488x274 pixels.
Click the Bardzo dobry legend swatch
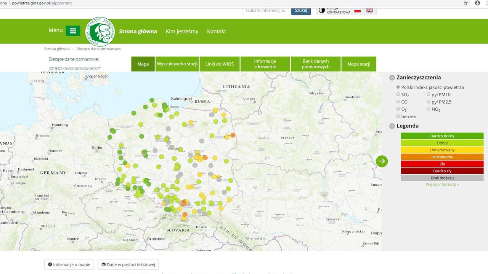pos(442,136)
